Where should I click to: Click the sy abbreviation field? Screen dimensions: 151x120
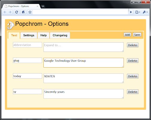pos(28,91)
